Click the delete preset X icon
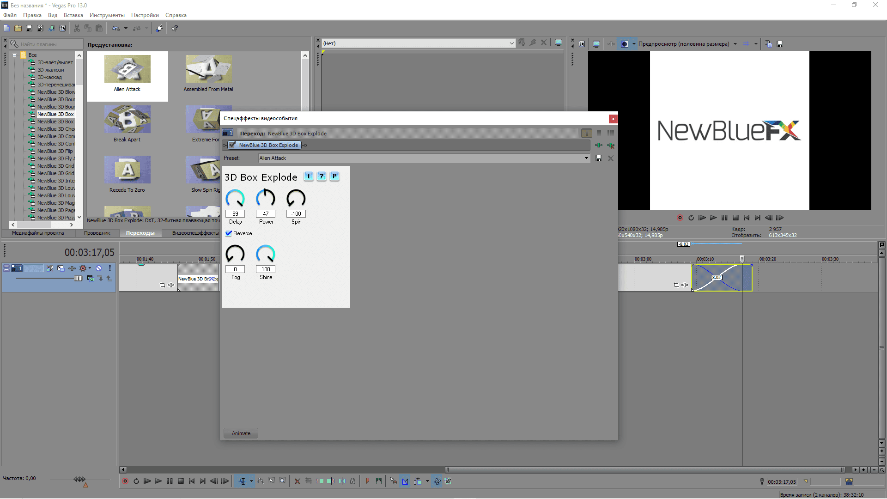Viewport: 887px width, 499px height. pos(611,158)
